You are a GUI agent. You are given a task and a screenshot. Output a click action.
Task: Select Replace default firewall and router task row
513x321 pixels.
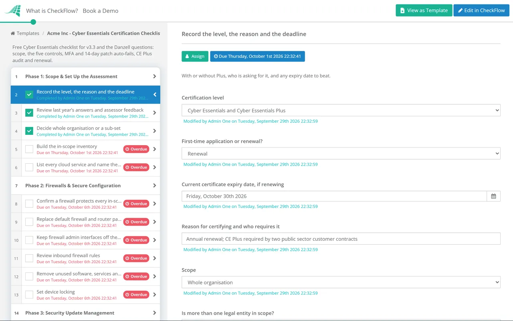(85, 222)
